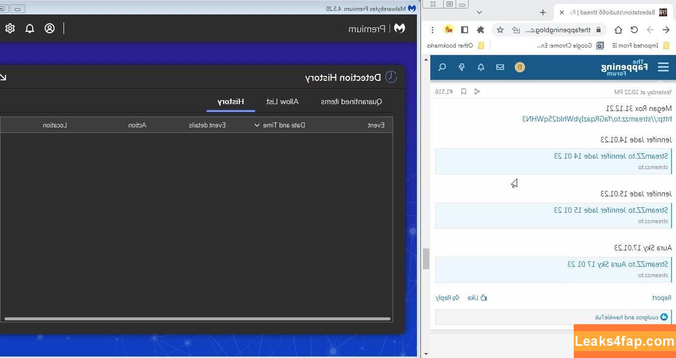Star this page in the address bar
The height and width of the screenshot is (358, 676).
500,30
